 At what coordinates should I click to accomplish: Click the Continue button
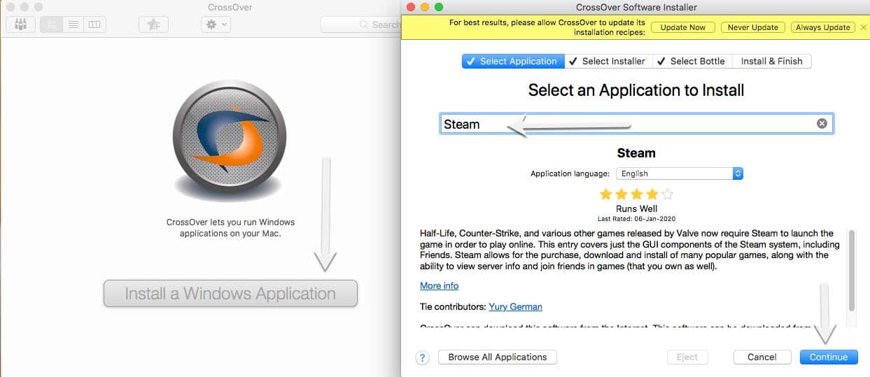pyautogui.click(x=829, y=357)
